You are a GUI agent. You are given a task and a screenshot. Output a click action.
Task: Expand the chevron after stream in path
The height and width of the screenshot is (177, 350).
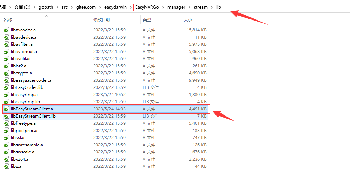point(212,7)
